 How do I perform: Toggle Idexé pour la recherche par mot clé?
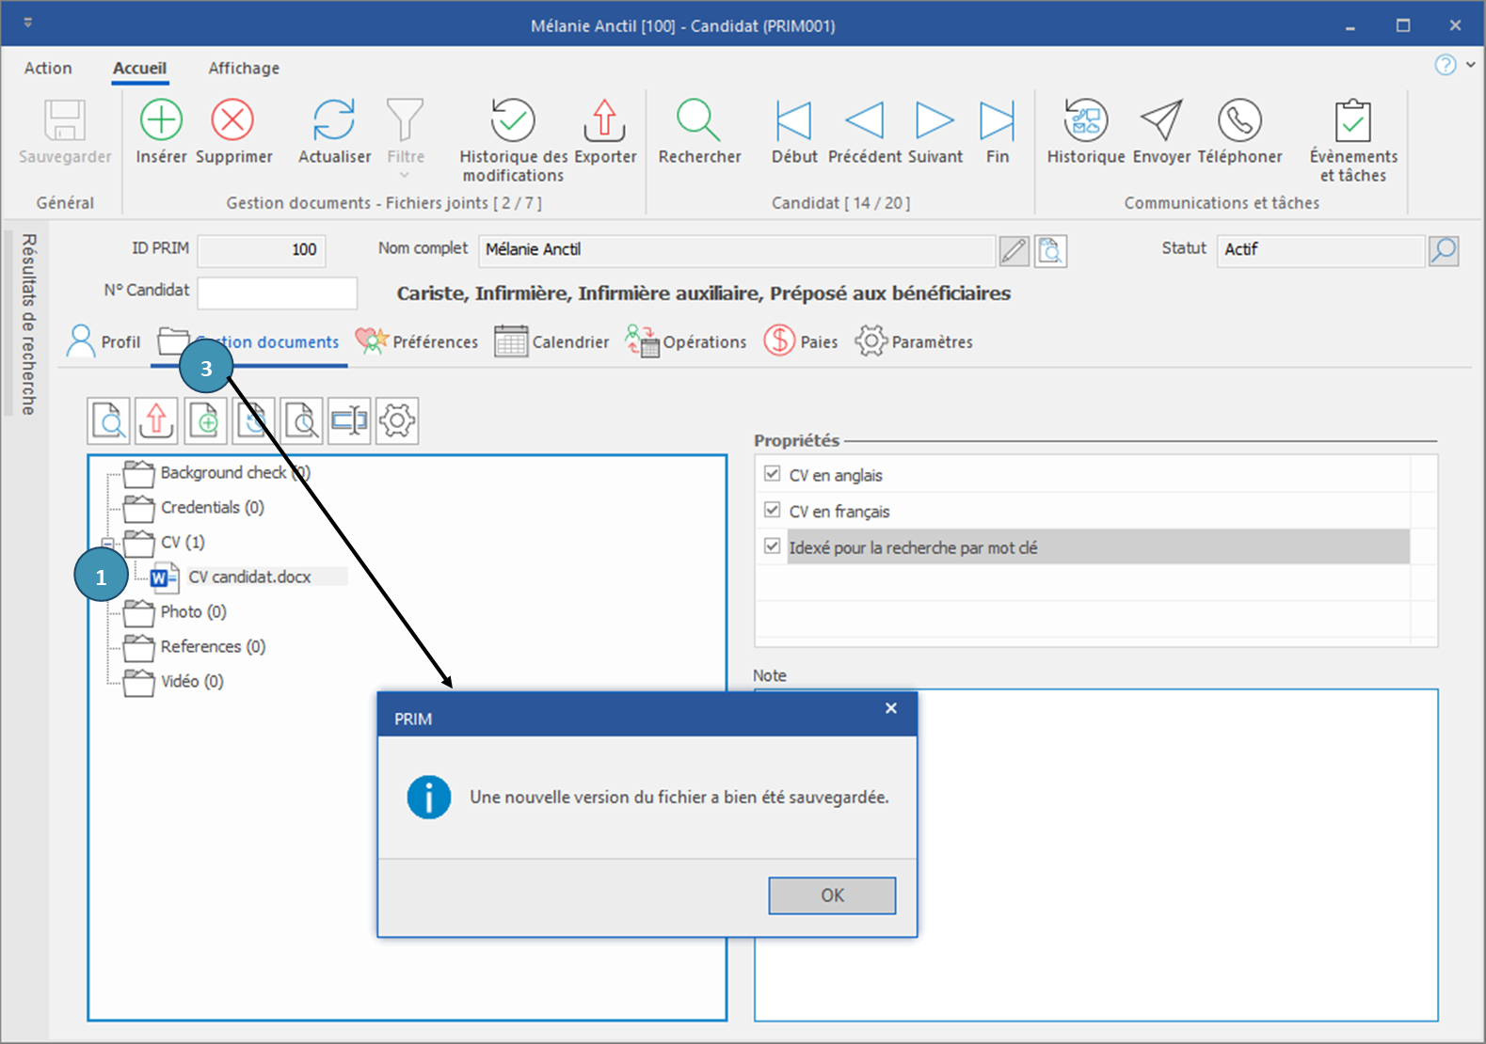click(x=773, y=546)
